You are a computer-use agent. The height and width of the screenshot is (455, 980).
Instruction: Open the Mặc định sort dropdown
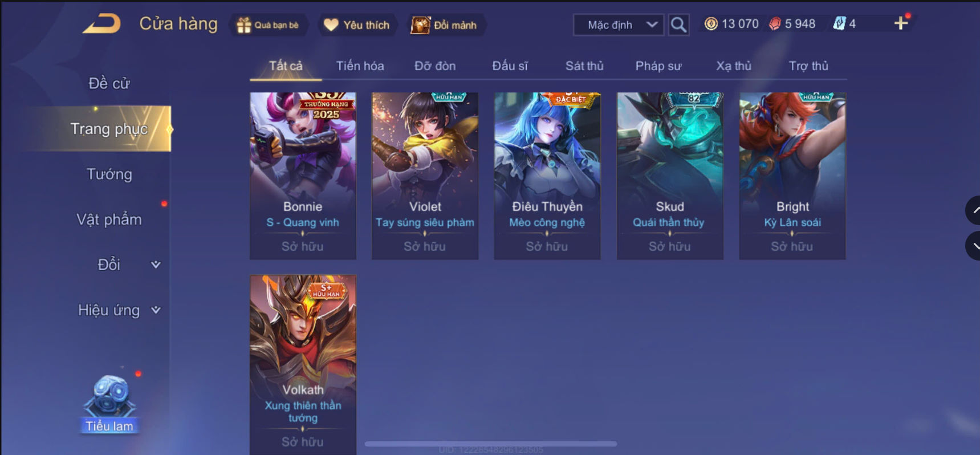(619, 25)
